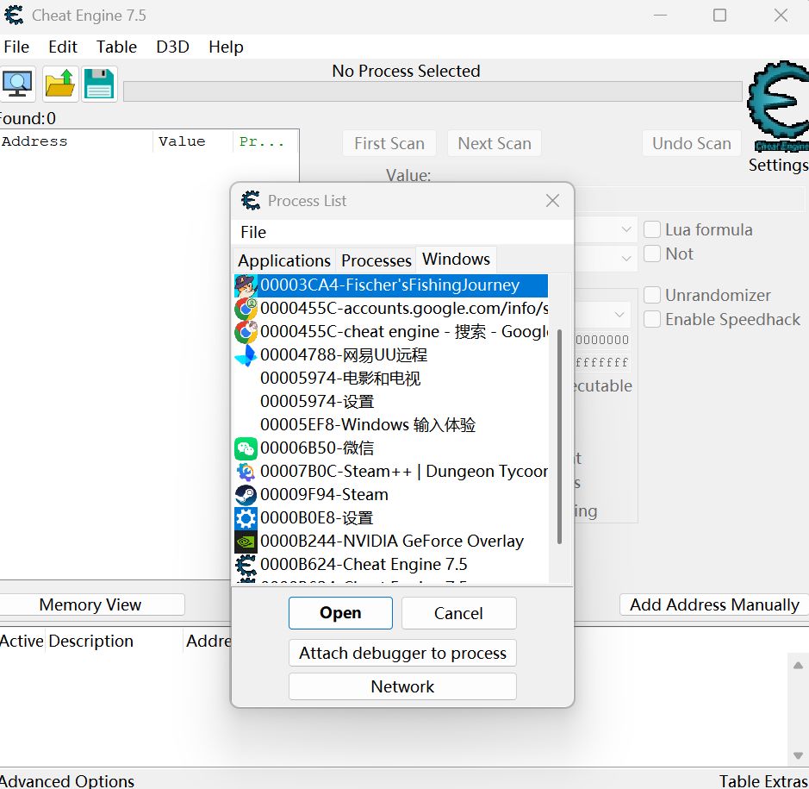Open the Table menu

point(116,47)
